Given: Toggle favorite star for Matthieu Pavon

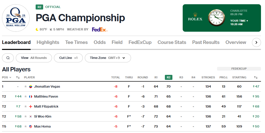Looking at the screenshot, I should tap(26, 97).
